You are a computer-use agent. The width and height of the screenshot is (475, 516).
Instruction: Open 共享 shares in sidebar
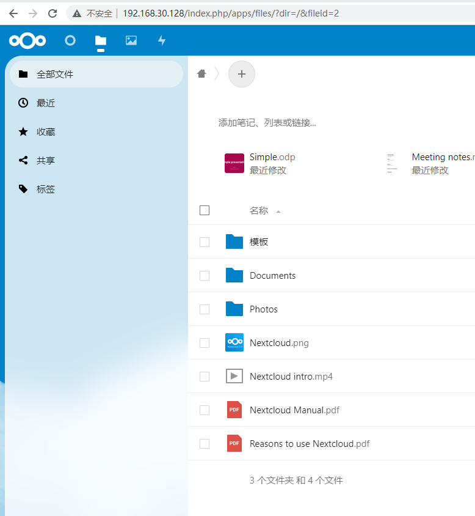[x=96, y=161]
